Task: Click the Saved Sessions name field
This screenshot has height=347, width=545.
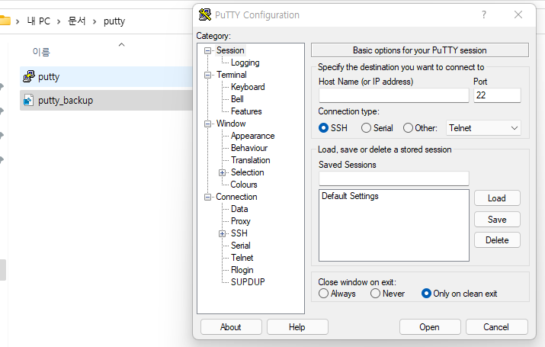Action: (394, 178)
